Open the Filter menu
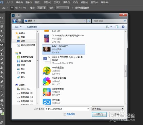 66,2
